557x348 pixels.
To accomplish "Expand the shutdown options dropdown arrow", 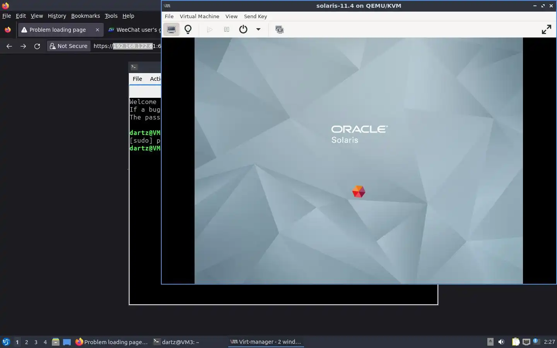I will [x=258, y=29].
